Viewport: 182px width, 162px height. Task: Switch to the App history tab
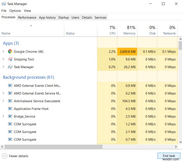[47, 18]
